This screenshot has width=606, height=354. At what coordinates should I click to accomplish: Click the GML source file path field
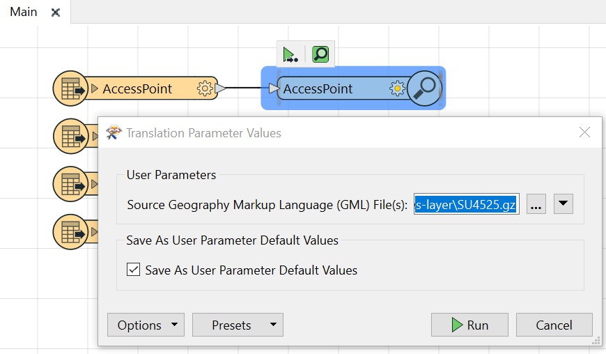pos(466,204)
